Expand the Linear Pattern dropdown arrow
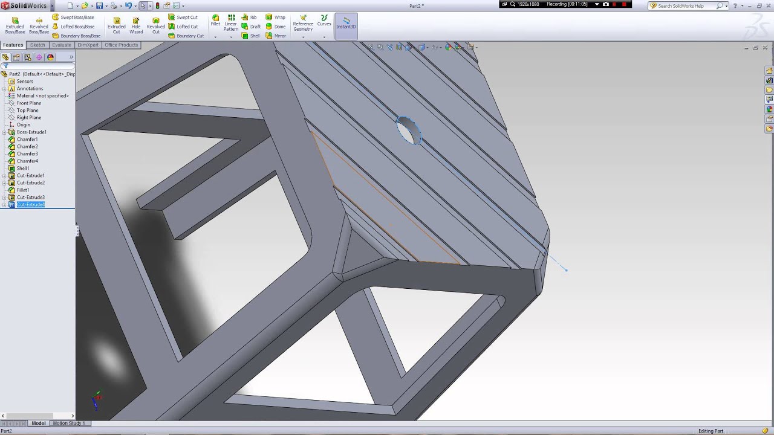This screenshot has width=774, height=435. click(x=231, y=37)
